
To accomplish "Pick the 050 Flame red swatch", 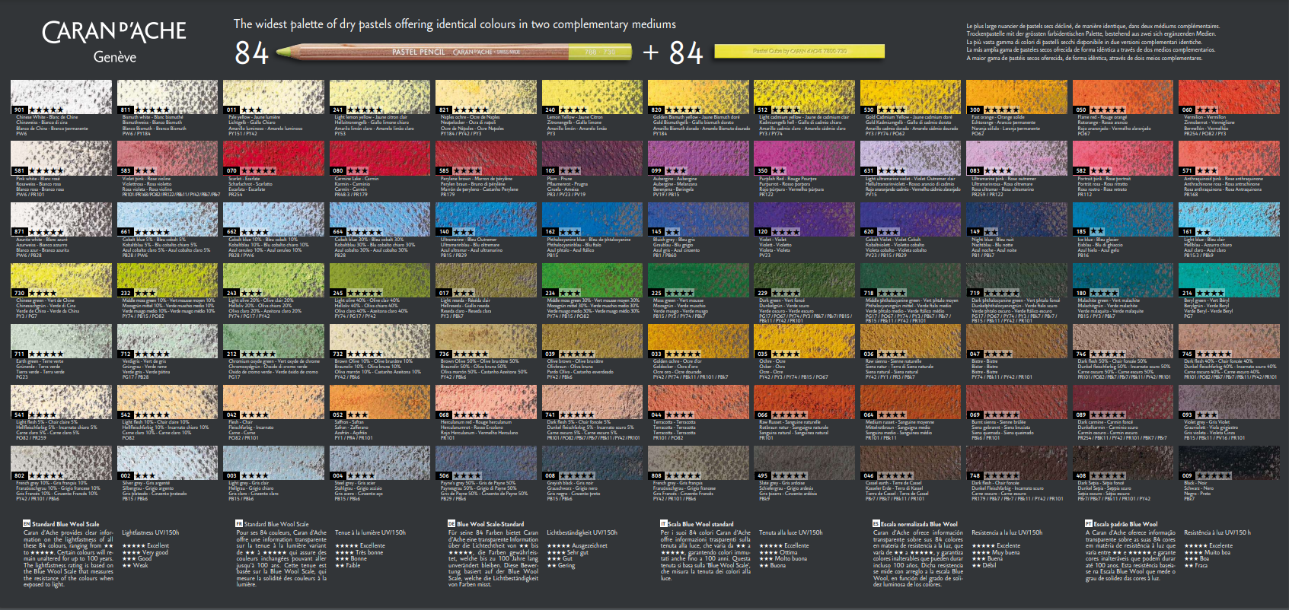I will [1122, 97].
